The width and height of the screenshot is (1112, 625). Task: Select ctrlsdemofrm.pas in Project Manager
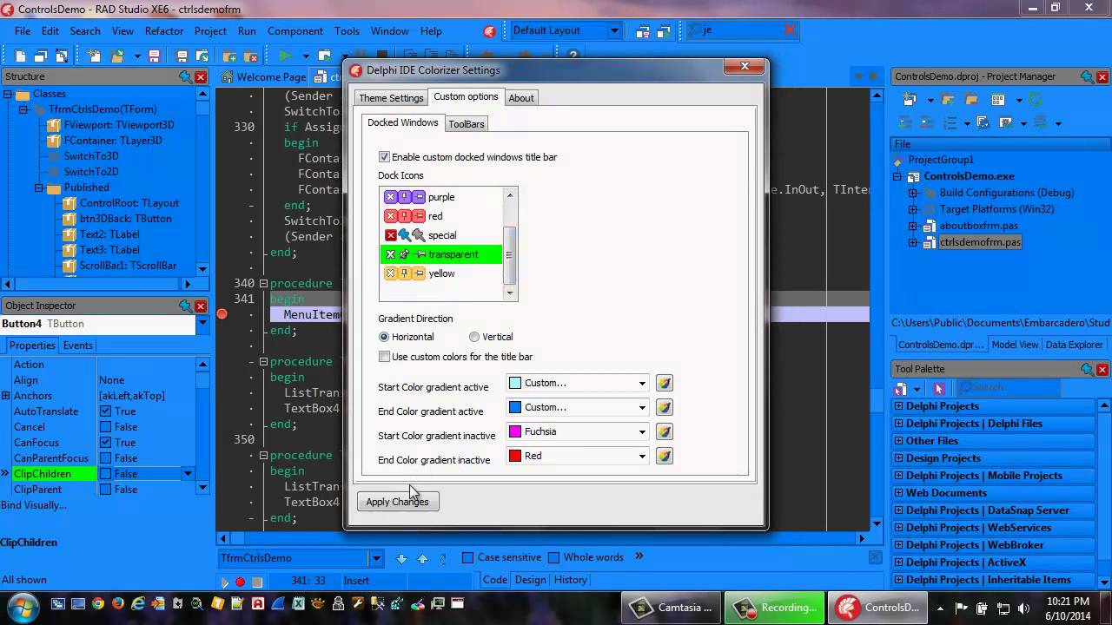[980, 242]
